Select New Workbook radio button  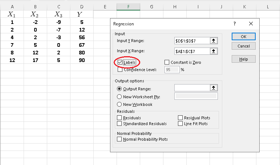coord(119,104)
